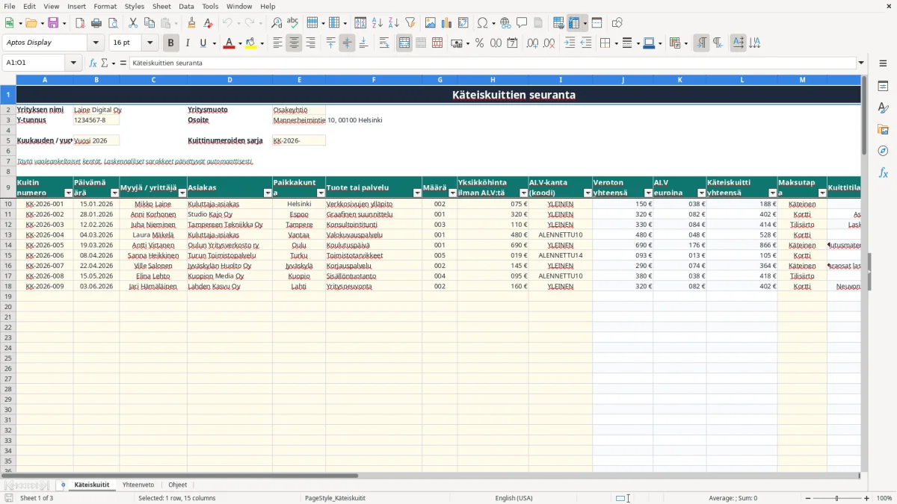Viewport: 897px width, 504px height.
Task: Open filter dropdown for Maksutapa column
Action: tap(822, 193)
